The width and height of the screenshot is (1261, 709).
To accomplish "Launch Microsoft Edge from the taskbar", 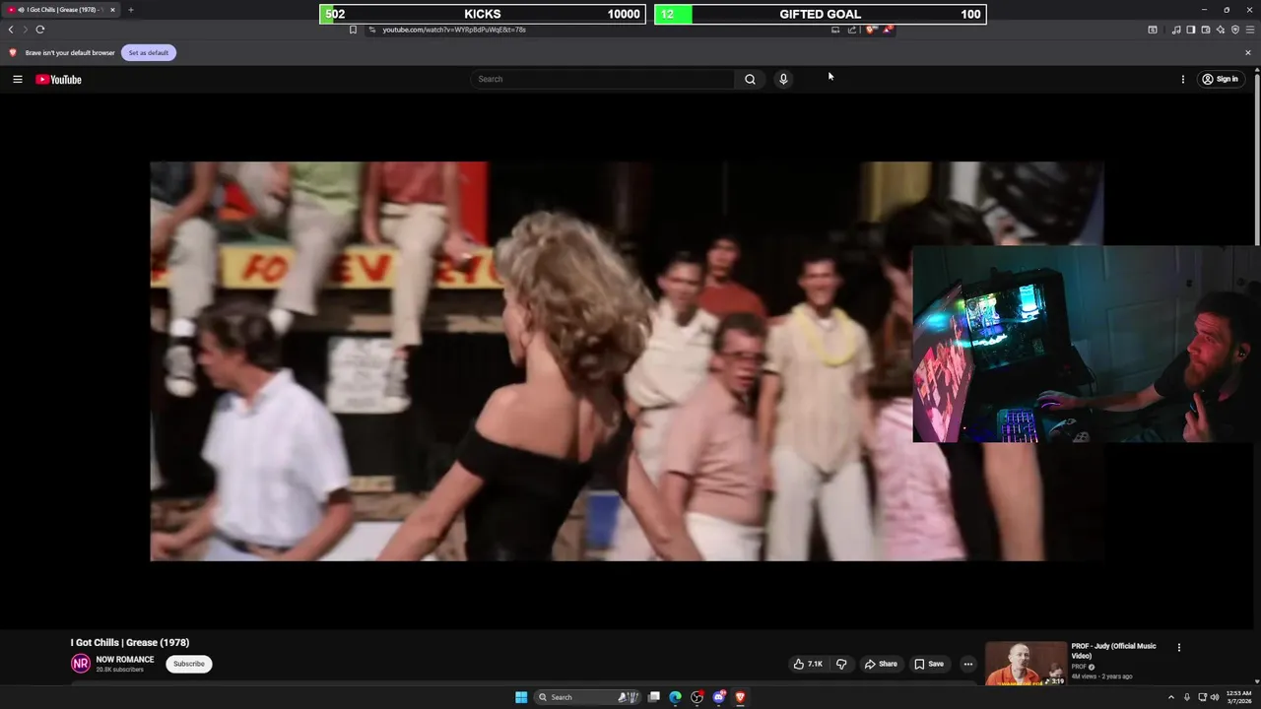I will (x=675, y=697).
